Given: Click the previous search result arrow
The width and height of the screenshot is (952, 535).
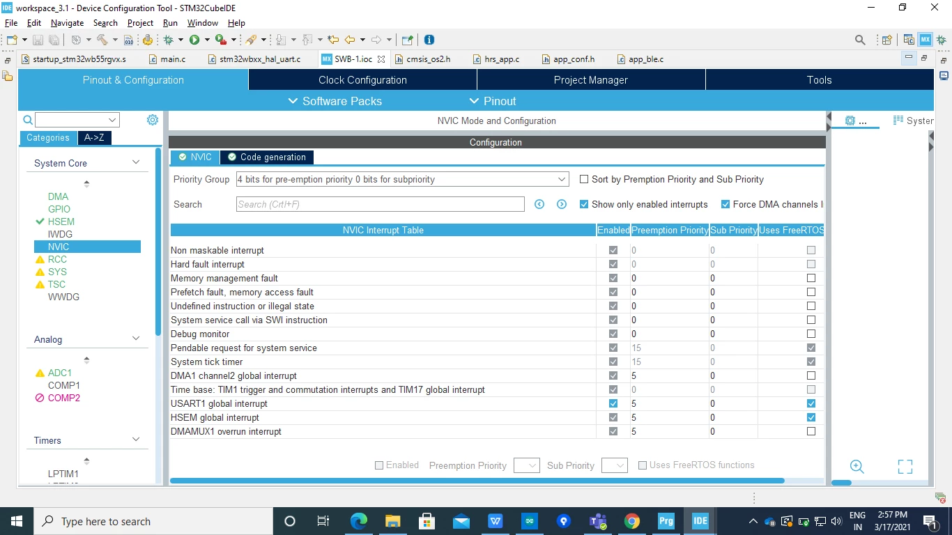Looking at the screenshot, I should click(x=539, y=204).
